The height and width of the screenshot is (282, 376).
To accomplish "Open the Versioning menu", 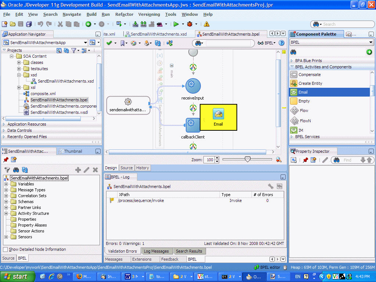I will [149, 14].
